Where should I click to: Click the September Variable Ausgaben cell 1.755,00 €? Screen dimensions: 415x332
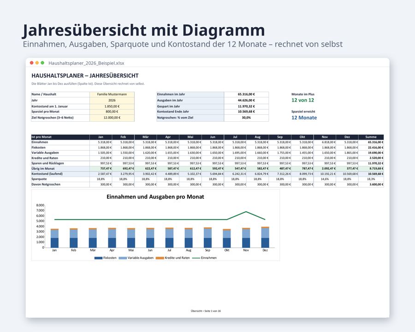click(280, 153)
